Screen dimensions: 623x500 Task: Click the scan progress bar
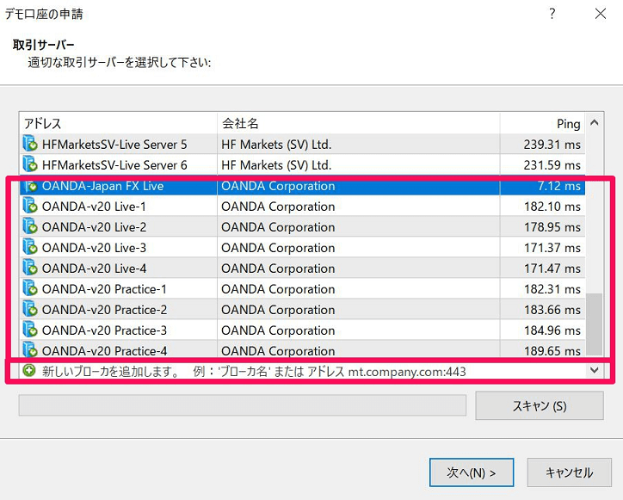[242, 405]
